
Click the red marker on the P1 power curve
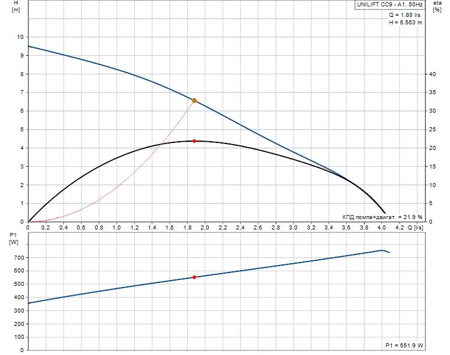194,277
